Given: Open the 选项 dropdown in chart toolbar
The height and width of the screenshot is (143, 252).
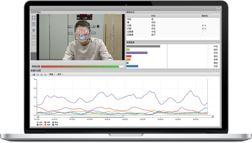Looking at the screenshot, I should point(60,74).
